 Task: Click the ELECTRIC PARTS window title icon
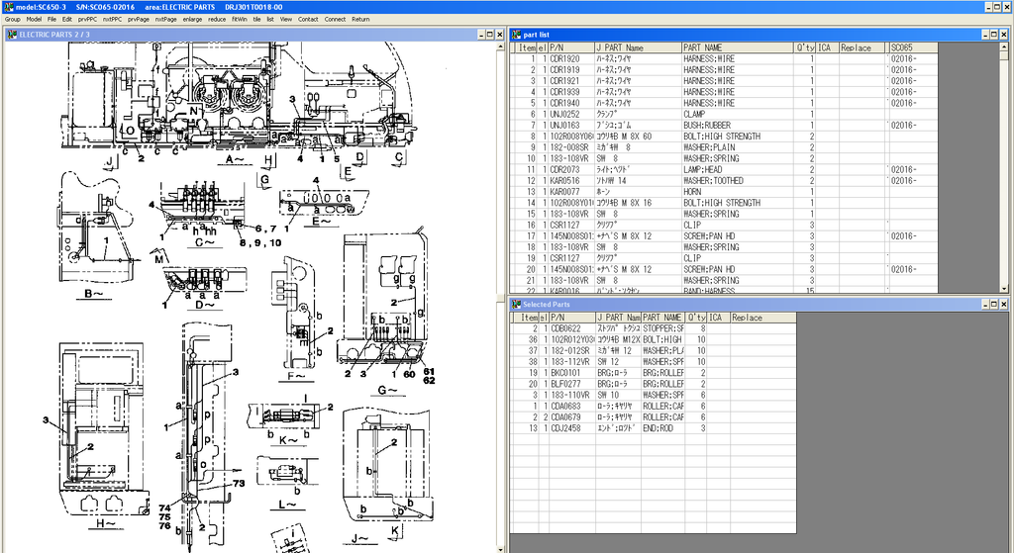12,35
